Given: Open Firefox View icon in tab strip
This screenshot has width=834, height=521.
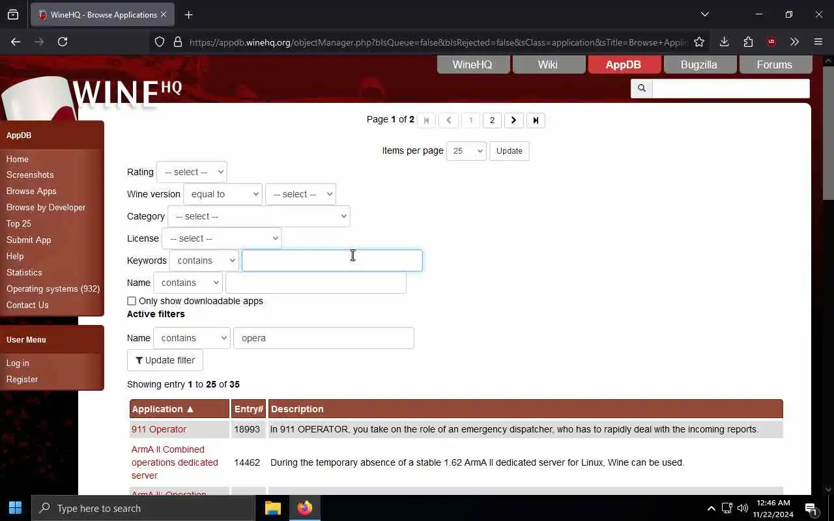Looking at the screenshot, I should [13, 14].
